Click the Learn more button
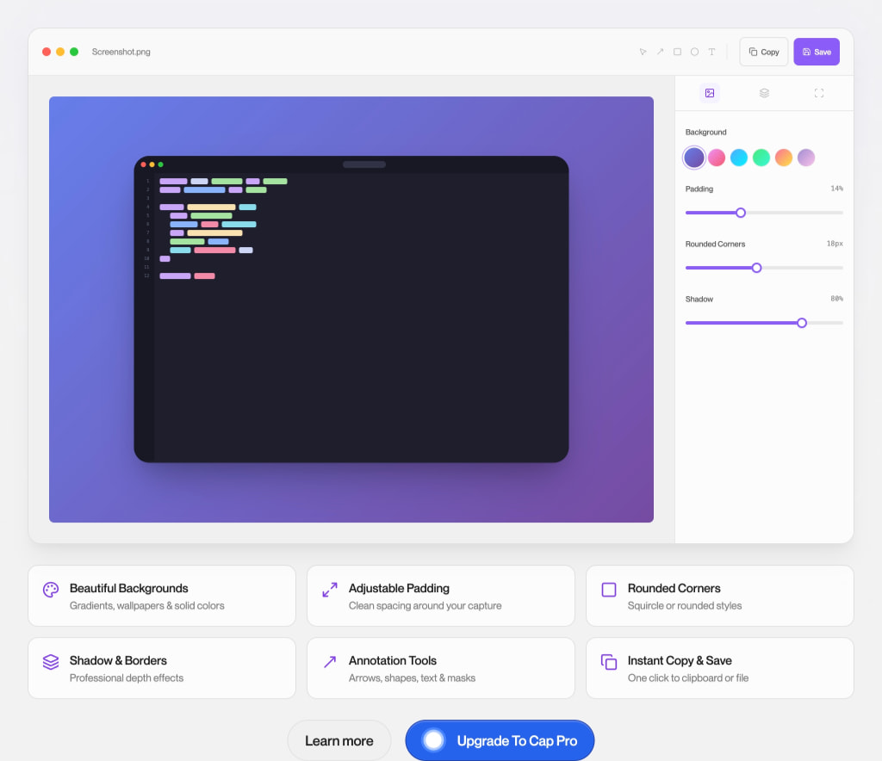This screenshot has width=882, height=761. tap(339, 740)
